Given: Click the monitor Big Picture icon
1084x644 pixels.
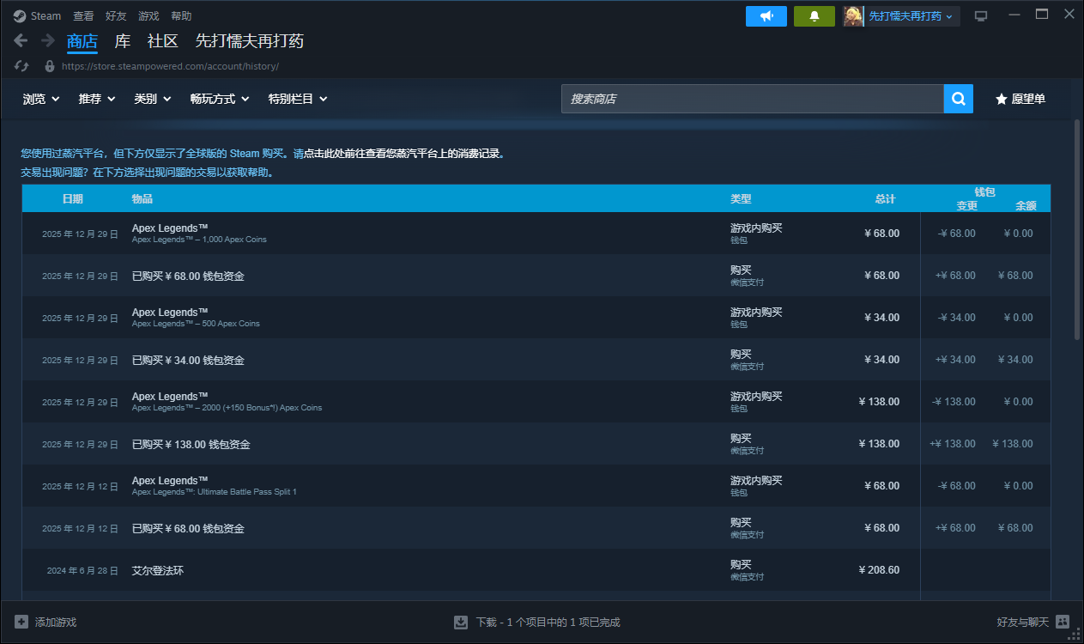Looking at the screenshot, I should tap(981, 16).
